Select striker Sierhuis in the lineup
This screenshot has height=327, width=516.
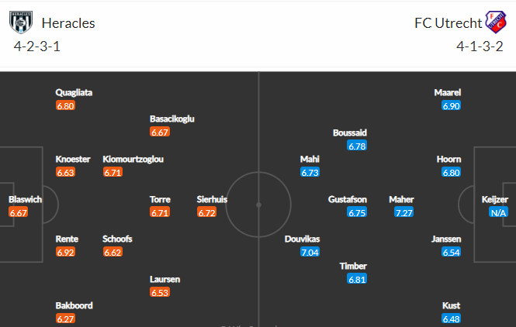point(212,199)
